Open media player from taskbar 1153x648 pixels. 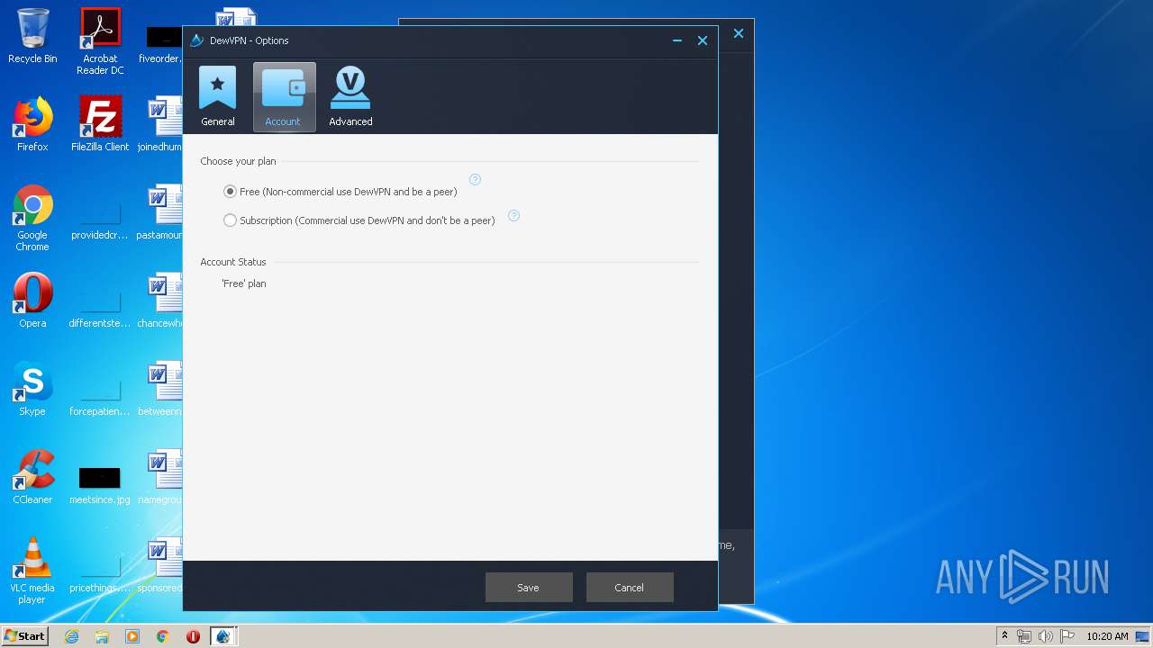click(x=132, y=636)
